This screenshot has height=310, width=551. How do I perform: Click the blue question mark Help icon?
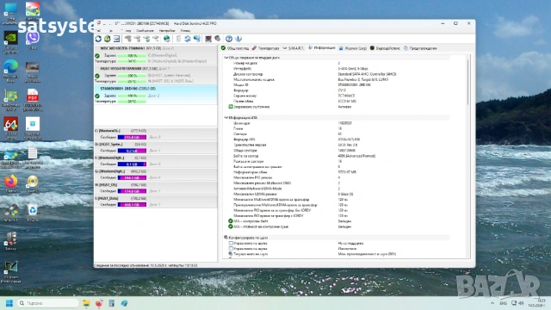(229, 39)
